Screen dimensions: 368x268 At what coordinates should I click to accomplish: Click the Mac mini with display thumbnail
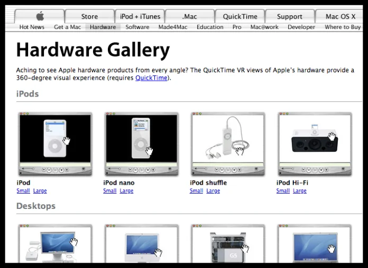pyautogui.click(x=55, y=243)
